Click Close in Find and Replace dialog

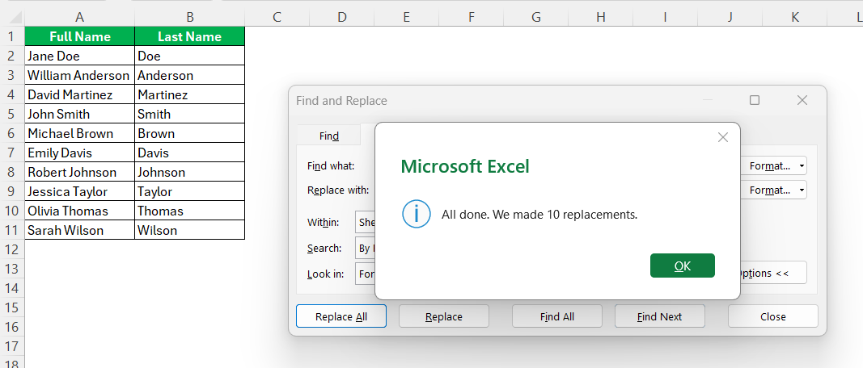[772, 316]
